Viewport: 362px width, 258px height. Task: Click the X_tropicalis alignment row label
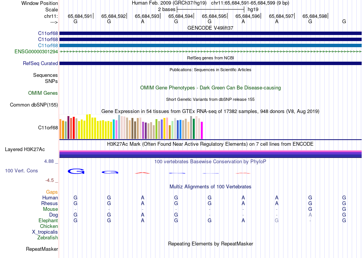click(45, 232)
